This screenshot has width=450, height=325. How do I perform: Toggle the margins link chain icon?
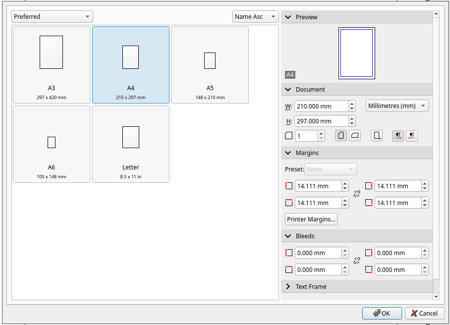point(356,194)
